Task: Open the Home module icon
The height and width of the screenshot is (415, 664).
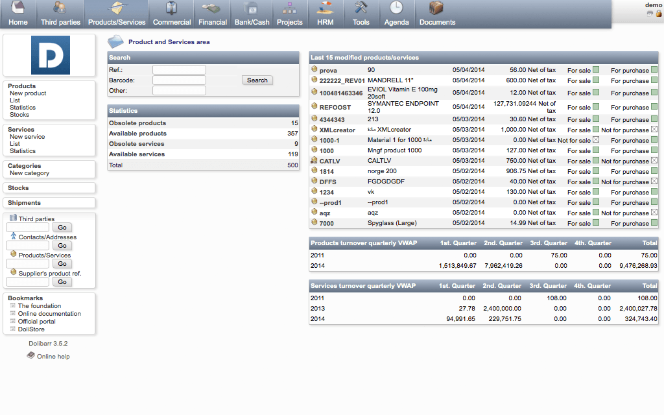Action: click(x=18, y=8)
